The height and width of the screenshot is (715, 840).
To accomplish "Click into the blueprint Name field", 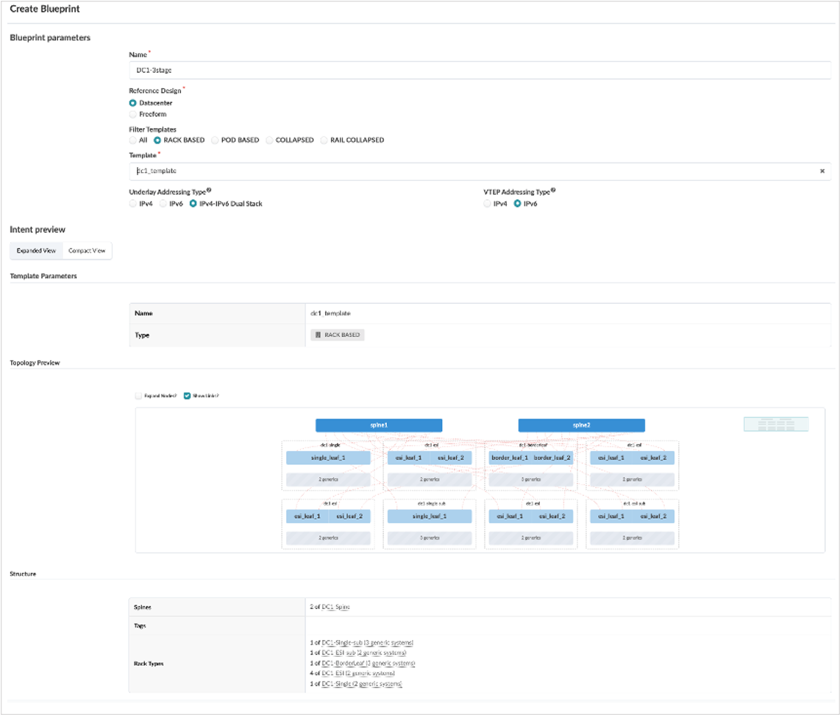I will [x=480, y=70].
